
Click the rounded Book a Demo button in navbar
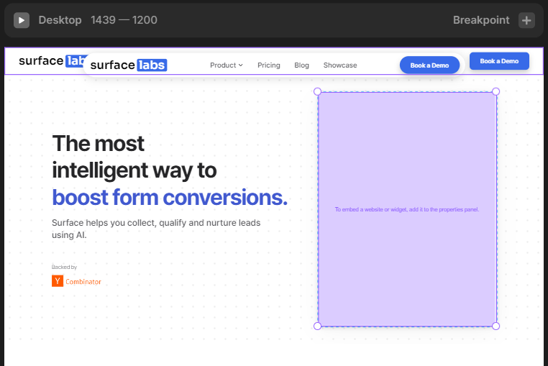point(429,65)
